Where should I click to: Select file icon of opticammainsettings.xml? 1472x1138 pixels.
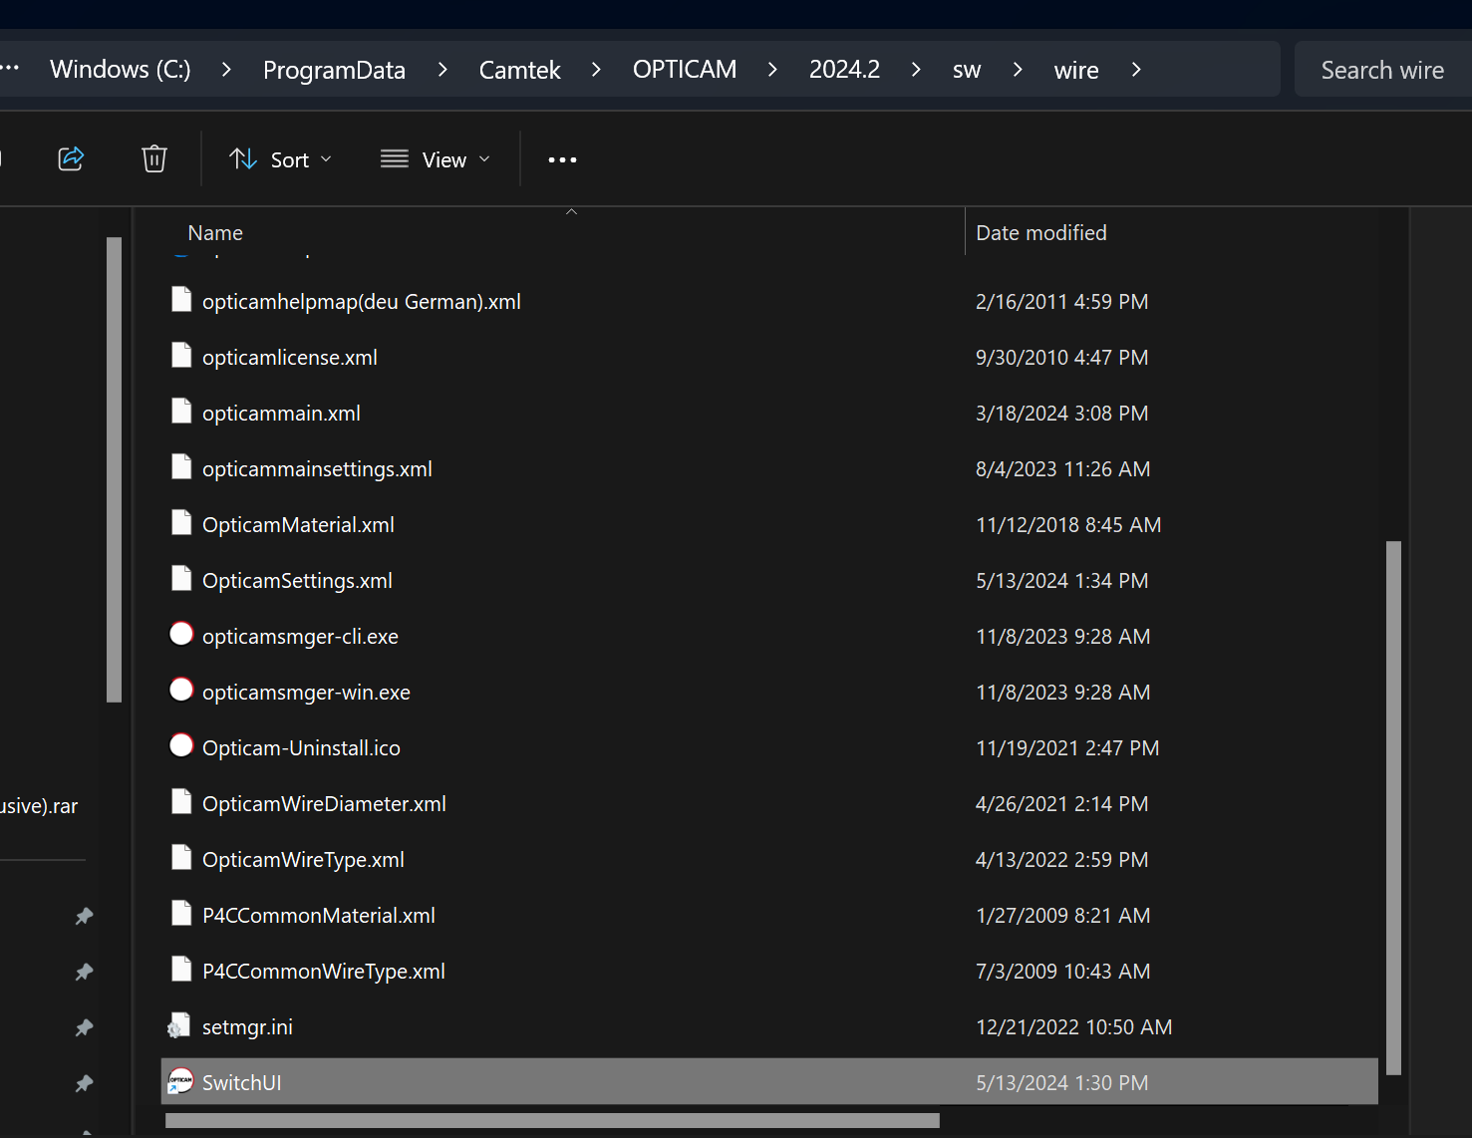tap(181, 467)
